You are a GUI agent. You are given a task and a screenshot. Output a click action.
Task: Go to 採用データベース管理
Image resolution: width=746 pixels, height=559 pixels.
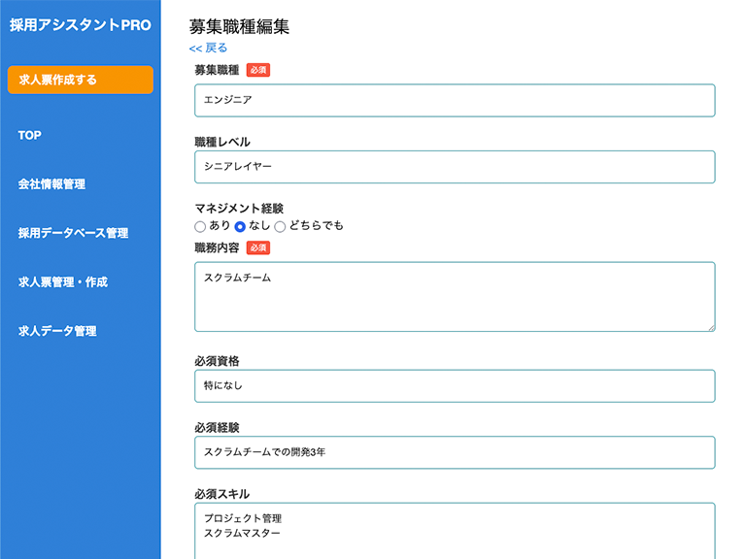pyautogui.click(x=73, y=233)
